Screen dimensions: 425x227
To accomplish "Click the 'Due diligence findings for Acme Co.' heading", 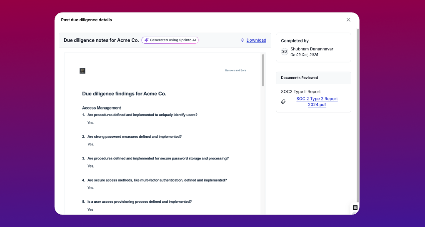I will click(124, 94).
